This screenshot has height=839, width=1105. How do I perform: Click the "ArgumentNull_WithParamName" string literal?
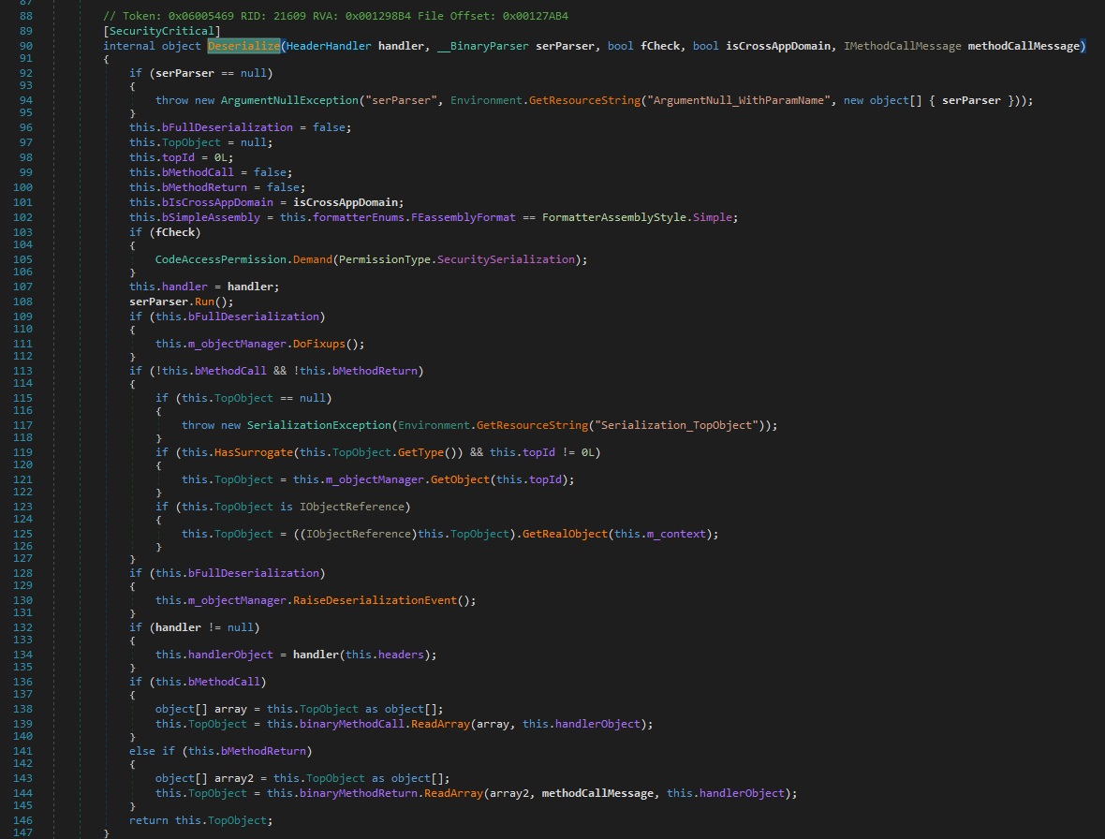click(739, 100)
